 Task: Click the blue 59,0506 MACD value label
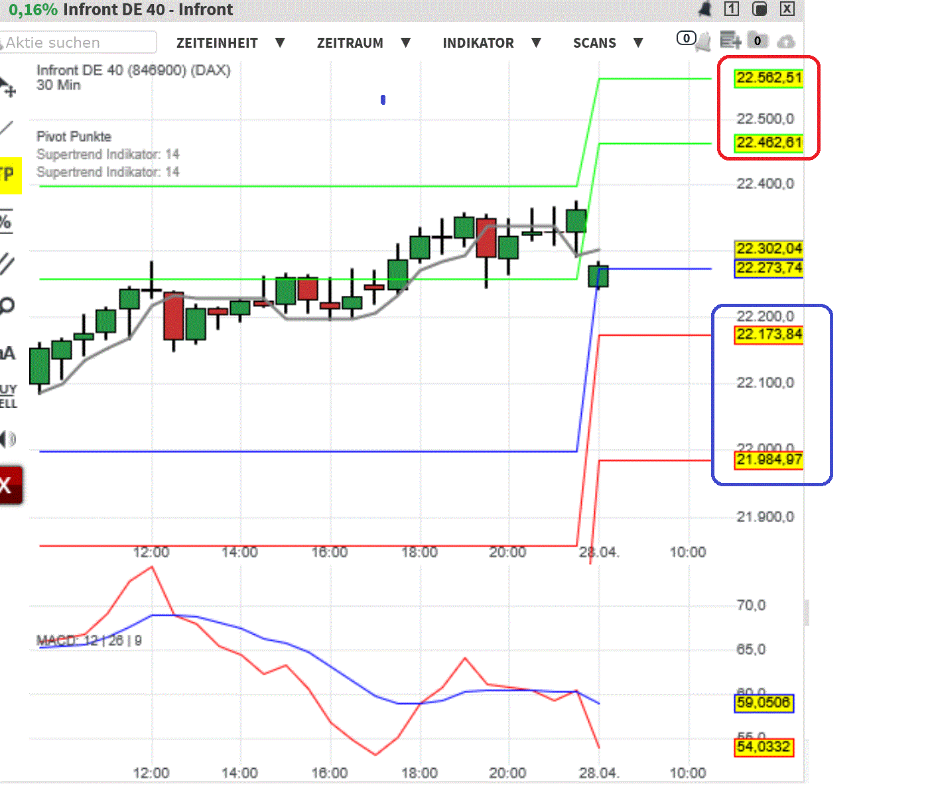[x=763, y=703]
